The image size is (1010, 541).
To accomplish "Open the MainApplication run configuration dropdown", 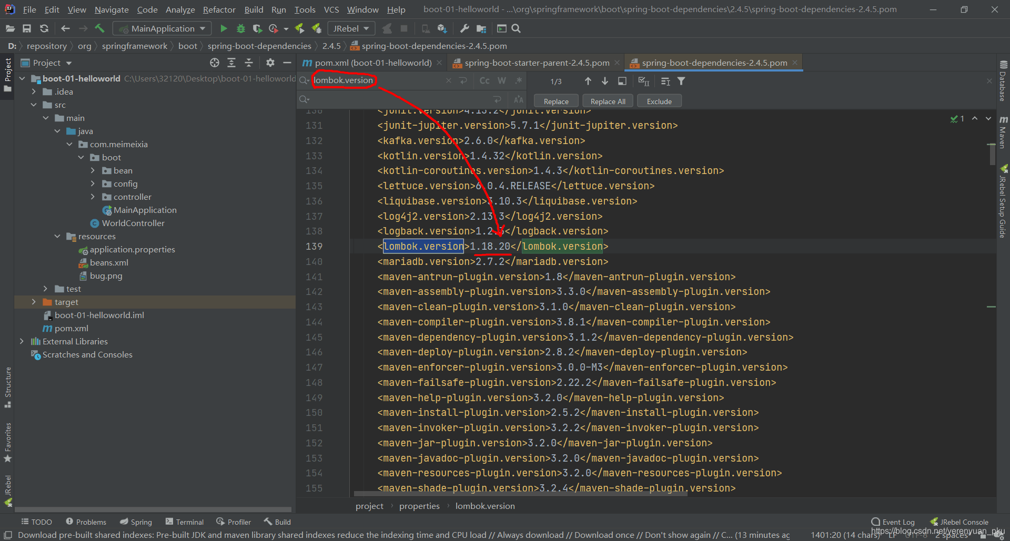I will pyautogui.click(x=163, y=28).
